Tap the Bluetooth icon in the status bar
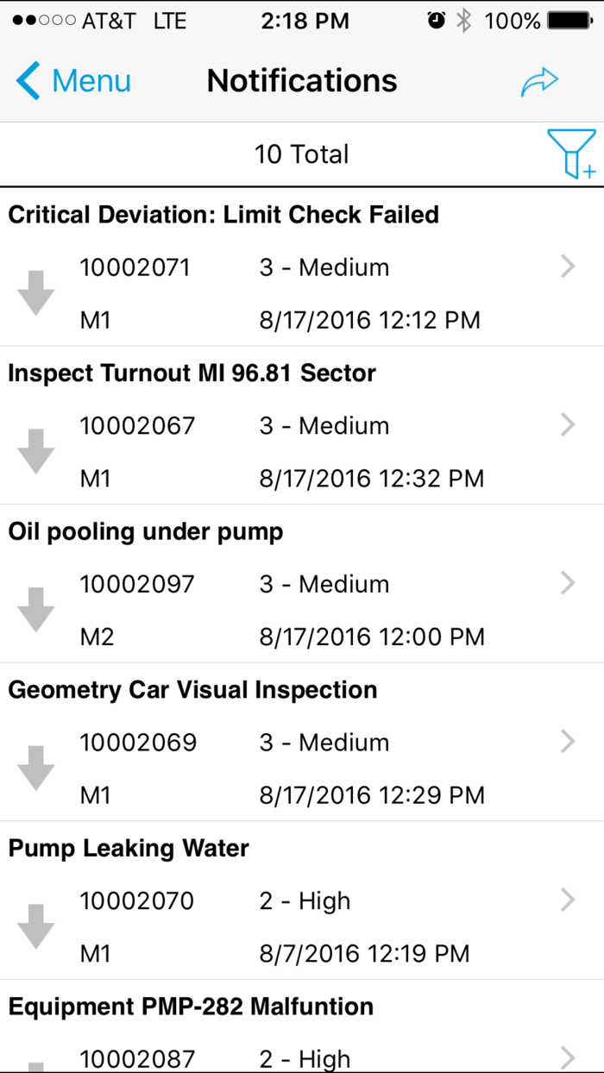Viewport: 604px width, 1073px height. pyautogui.click(x=462, y=20)
